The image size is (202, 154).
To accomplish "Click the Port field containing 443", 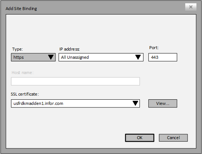I will (163, 57).
